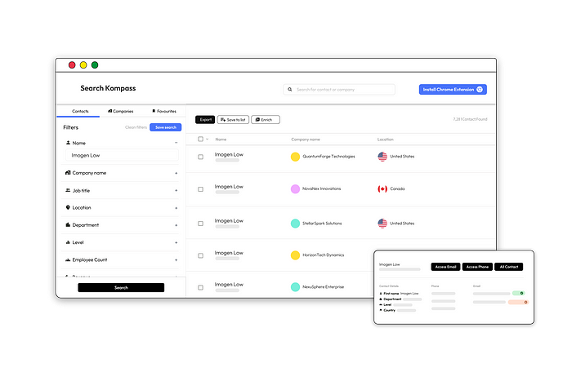Click the pin icon beside Location

[68, 207]
